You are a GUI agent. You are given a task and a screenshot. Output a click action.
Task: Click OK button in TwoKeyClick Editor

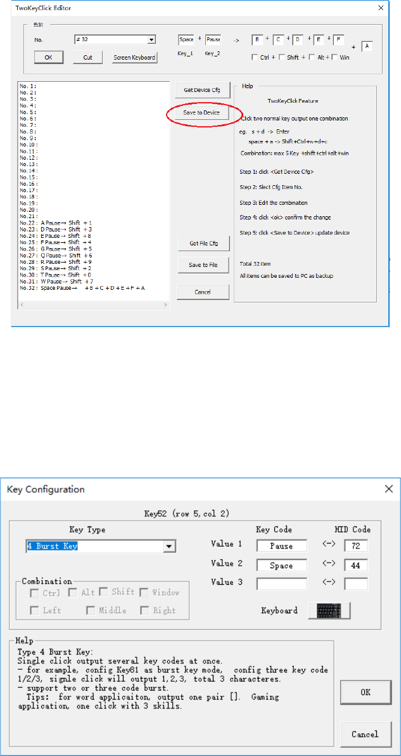point(49,57)
